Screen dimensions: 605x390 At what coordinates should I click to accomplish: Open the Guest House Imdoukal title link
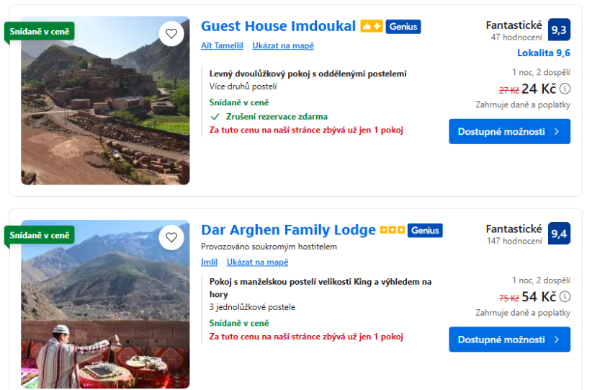point(278,26)
